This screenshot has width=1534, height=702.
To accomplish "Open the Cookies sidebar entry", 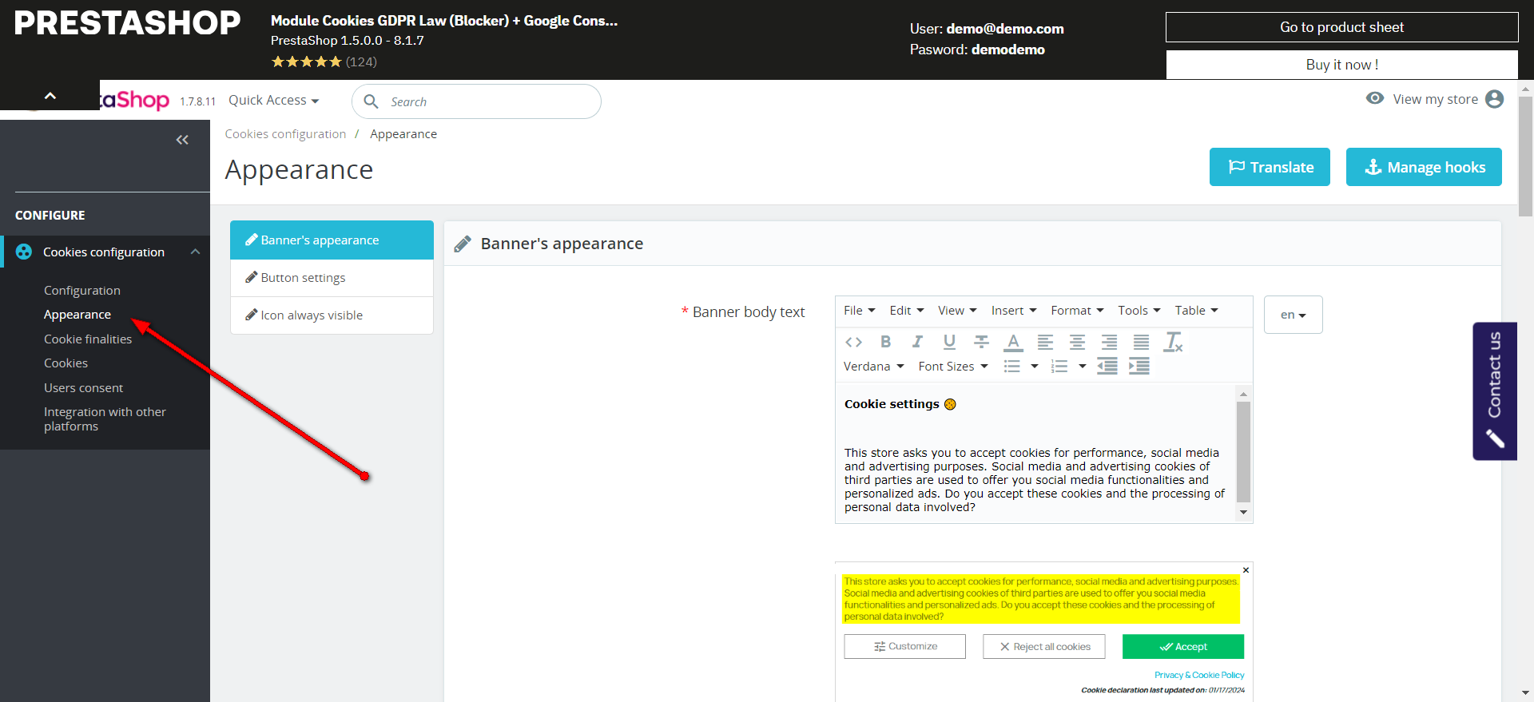I will [x=66, y=363].
